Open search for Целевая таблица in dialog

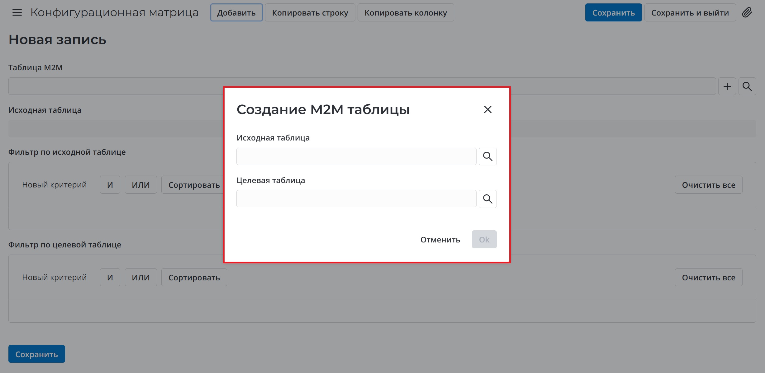[x=487, y=199]
